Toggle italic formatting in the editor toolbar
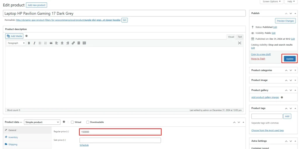 point(34,43)
